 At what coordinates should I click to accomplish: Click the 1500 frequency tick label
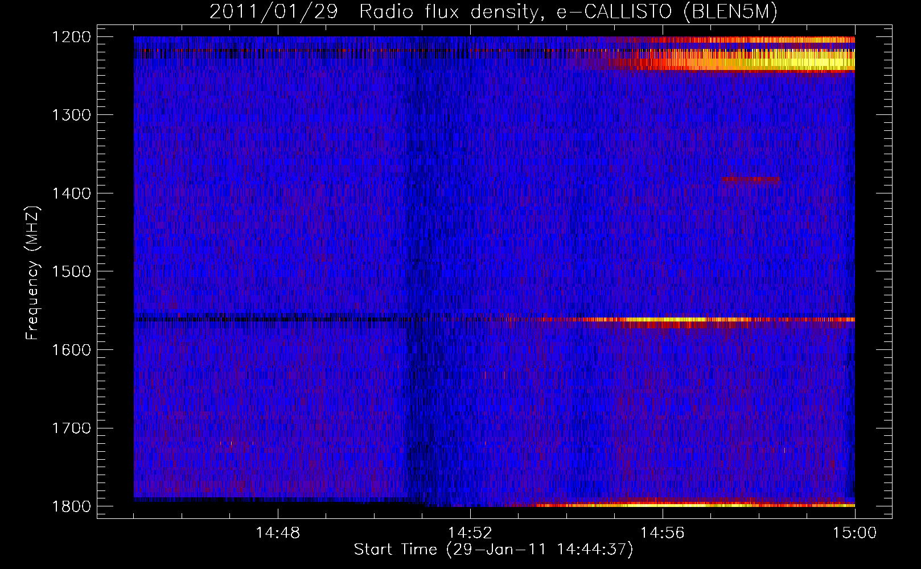point(71,271)
